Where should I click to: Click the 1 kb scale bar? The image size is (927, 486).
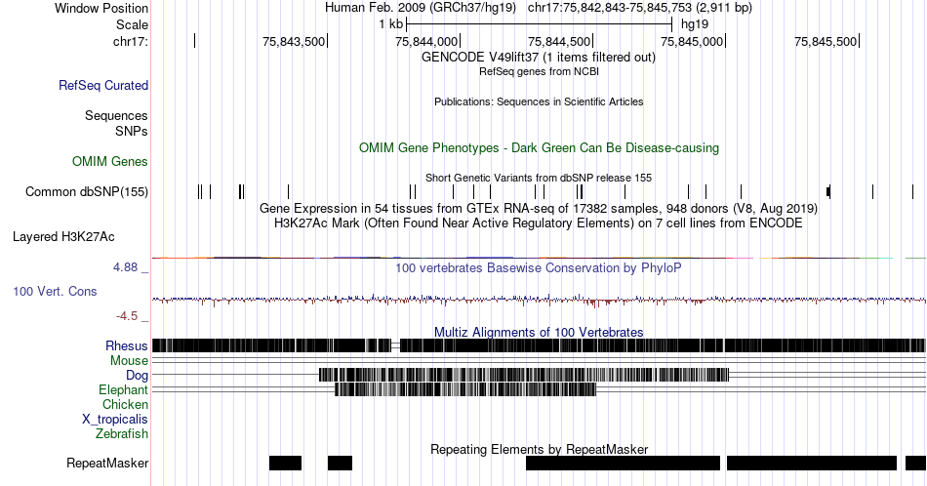540,24
